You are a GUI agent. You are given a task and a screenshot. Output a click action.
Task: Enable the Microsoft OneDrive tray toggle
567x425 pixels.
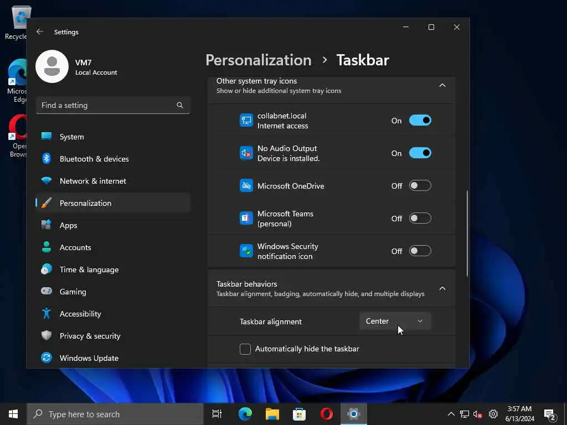[420, 186]
